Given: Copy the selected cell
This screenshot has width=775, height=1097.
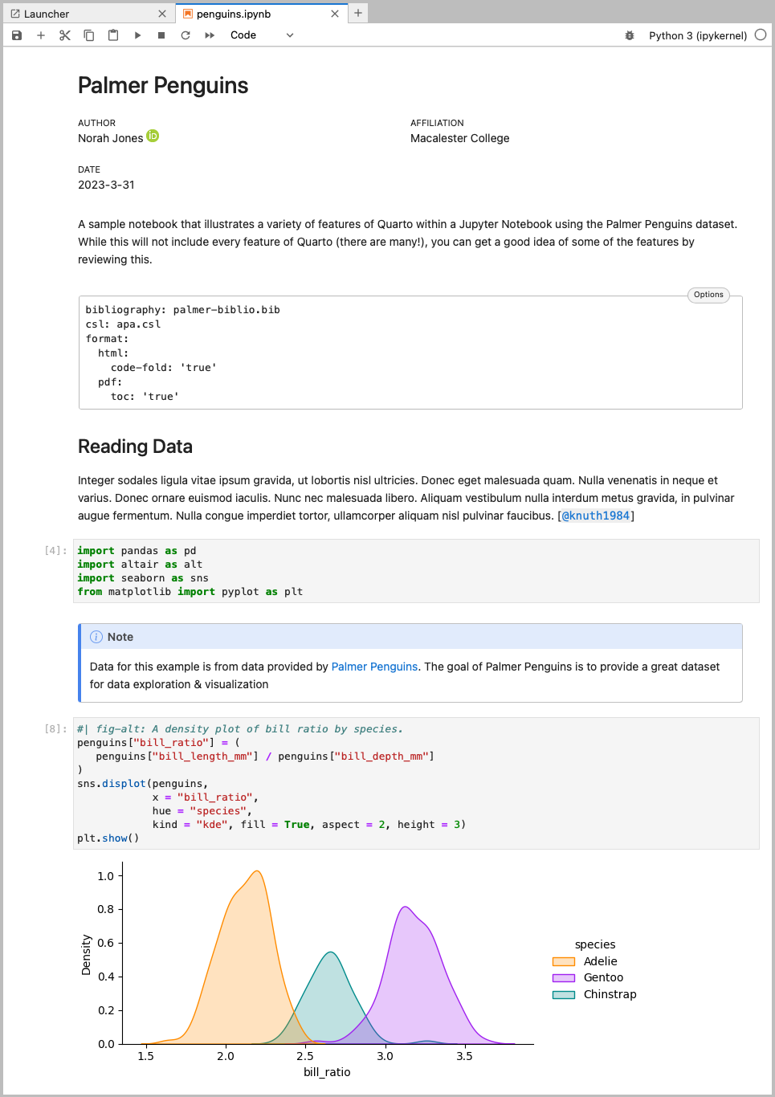Looking at the screenshot, I should point(89,35).
